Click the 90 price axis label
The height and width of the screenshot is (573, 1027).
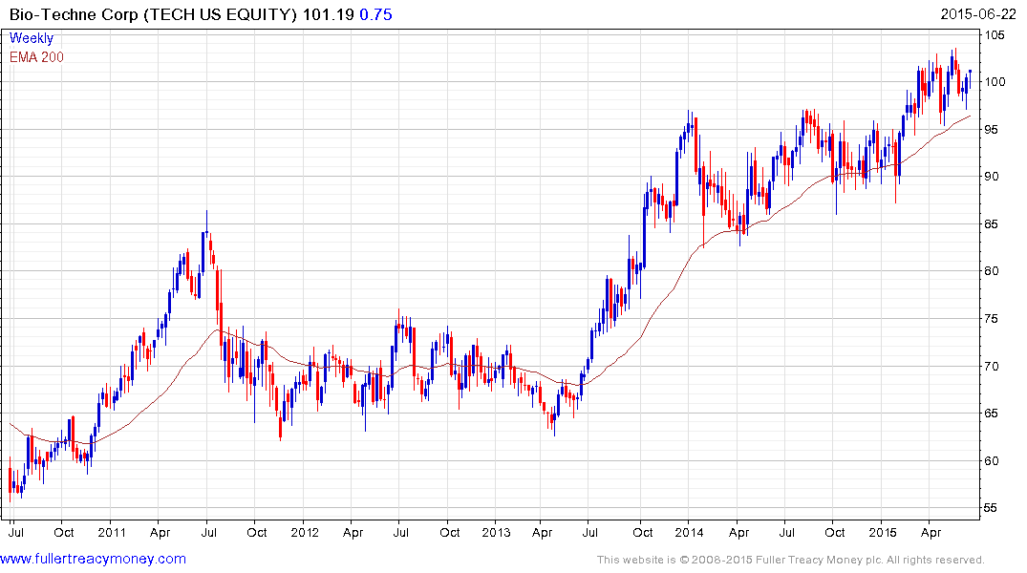pos(992,177)
